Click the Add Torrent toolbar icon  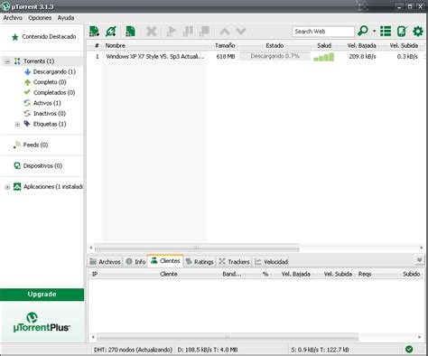pos(94,32)
